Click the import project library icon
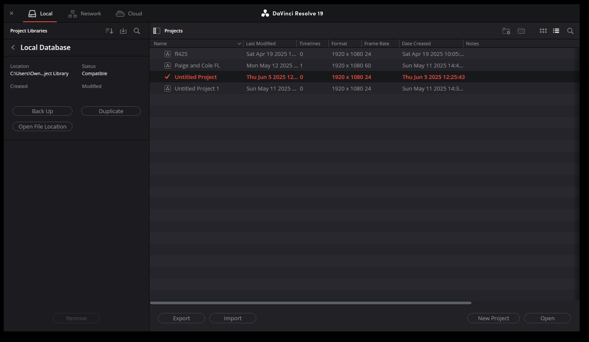 (123, 31)
